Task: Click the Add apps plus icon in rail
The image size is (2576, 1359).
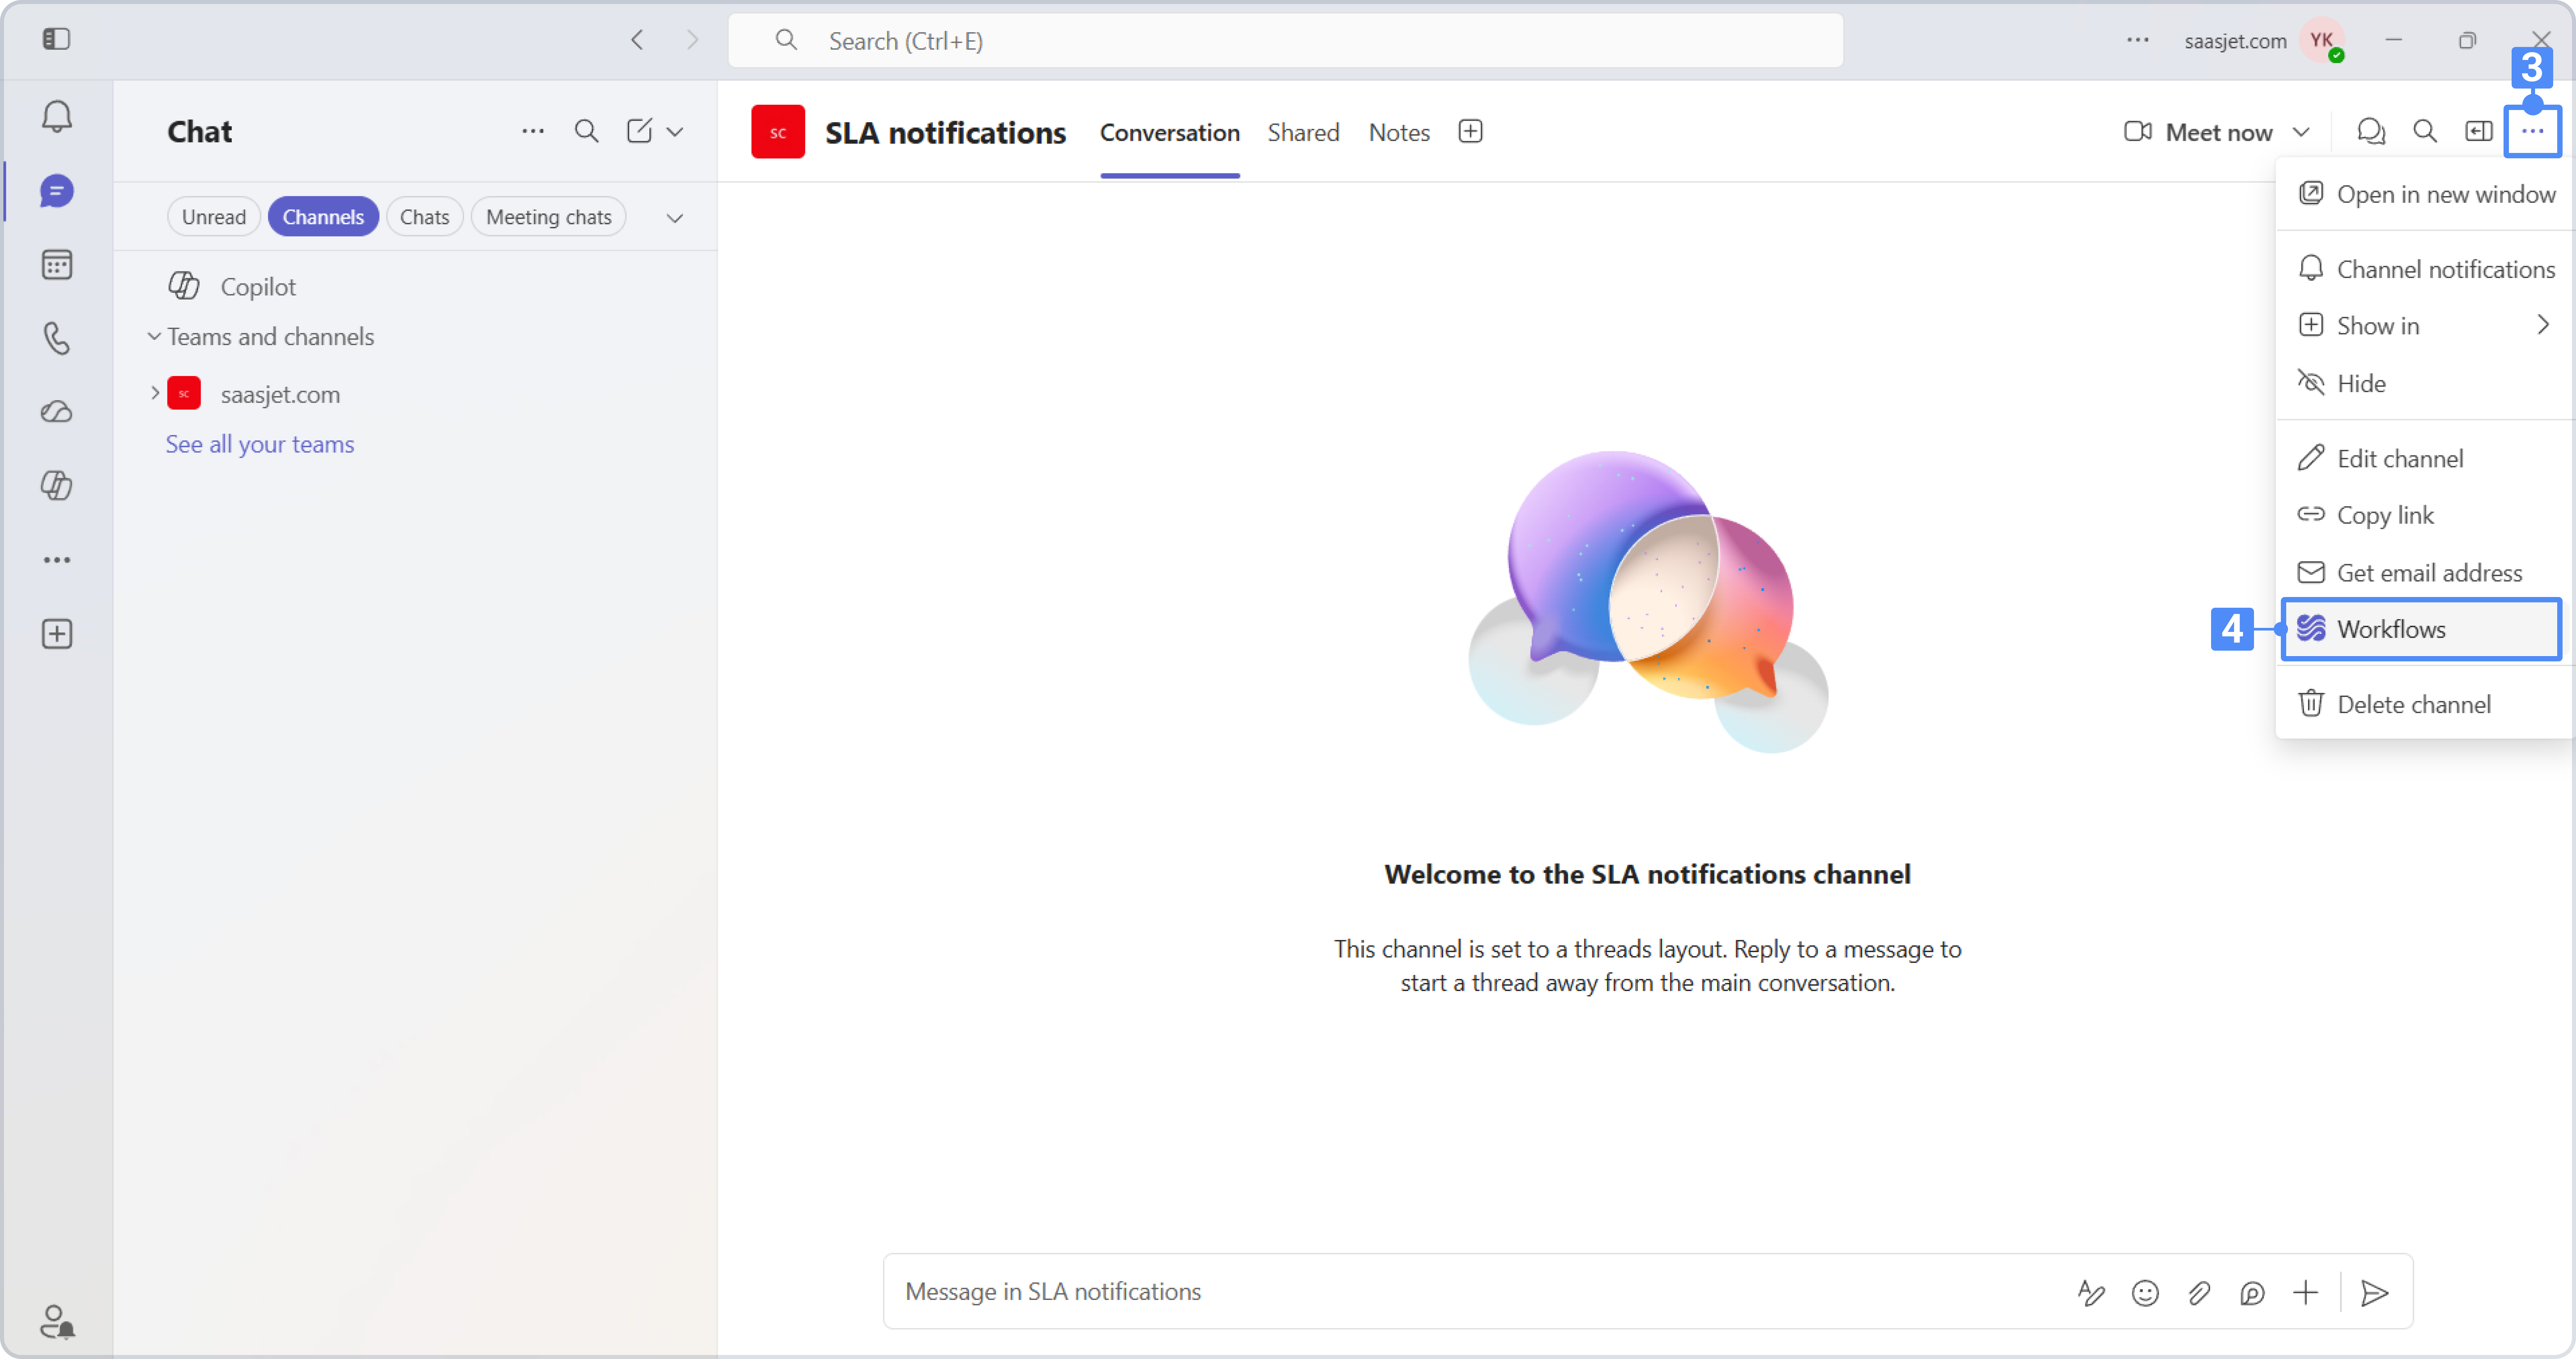Action: tap(57, 634)
